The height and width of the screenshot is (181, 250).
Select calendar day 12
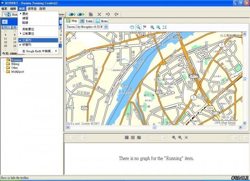pyautogui.click(x=15, y=39)
